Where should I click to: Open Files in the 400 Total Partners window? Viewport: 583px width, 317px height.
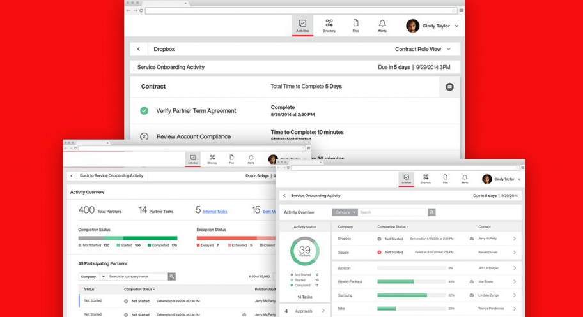point(231,159)
